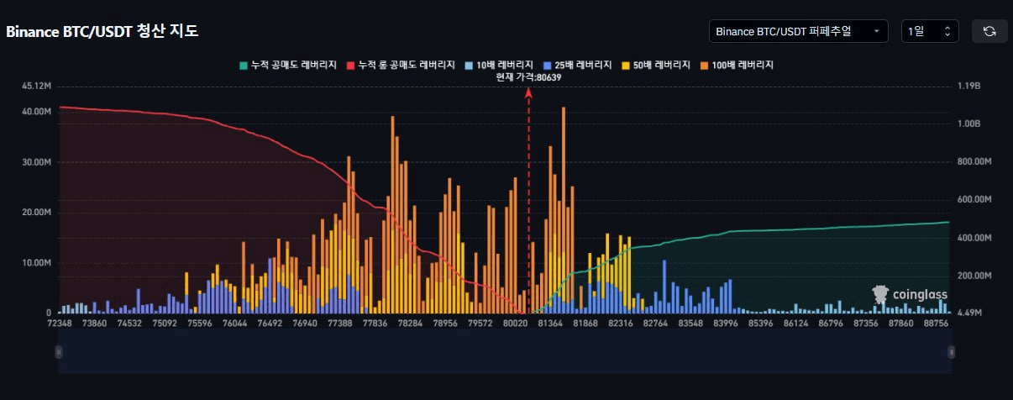1013x400 pixels.
Task: Toggle 누적 롱 공매도 레버리지 legend series
Action: point(401,65)
